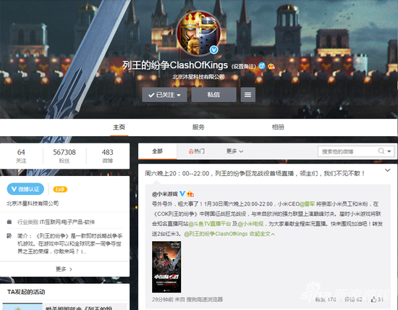Click the 北京沐星科技有限公司 subtitle under name
398x310 pixels.
click(x=198, y=77)
